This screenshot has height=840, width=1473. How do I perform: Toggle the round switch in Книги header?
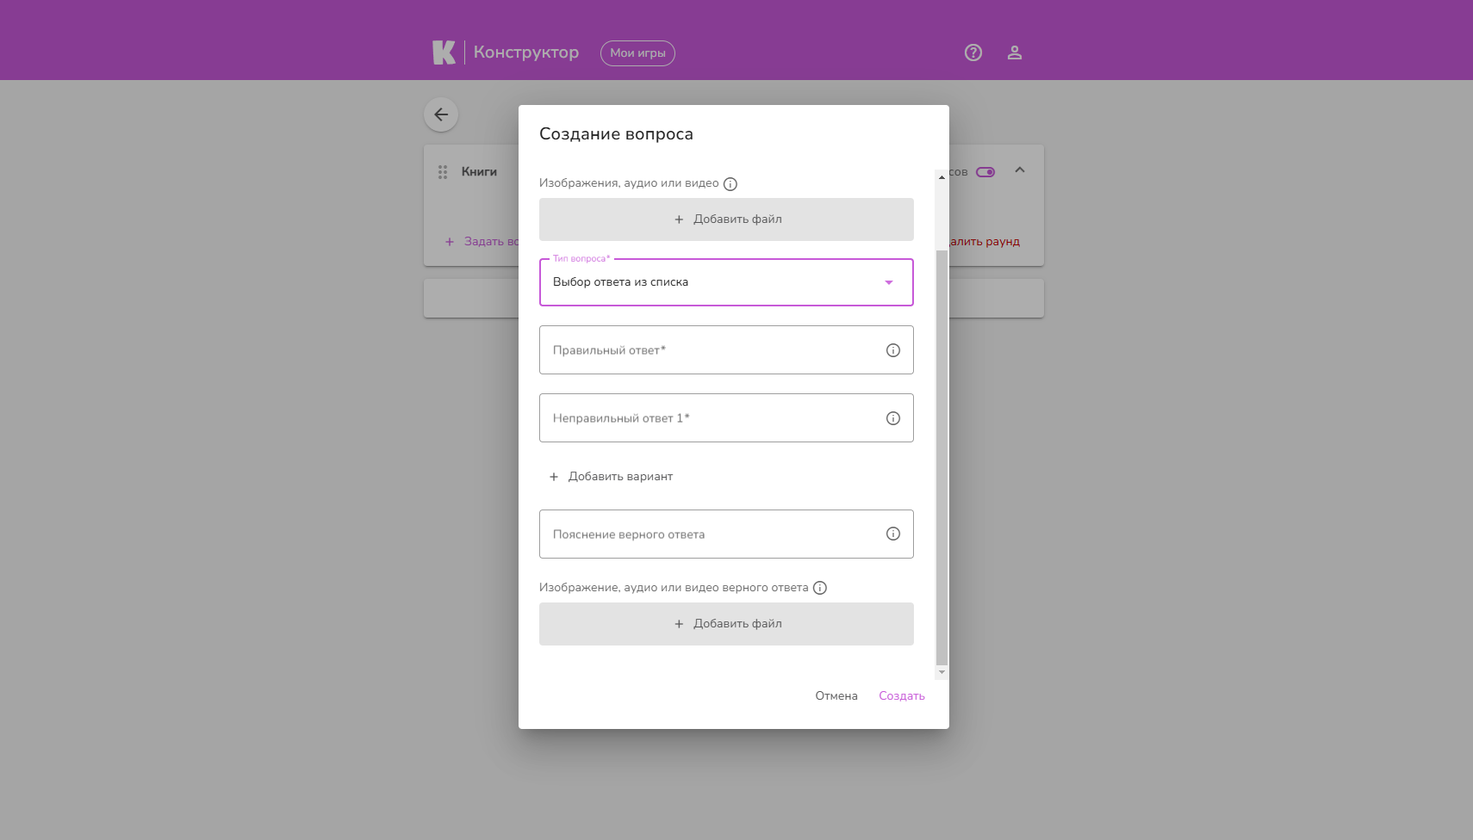point(985,172)
